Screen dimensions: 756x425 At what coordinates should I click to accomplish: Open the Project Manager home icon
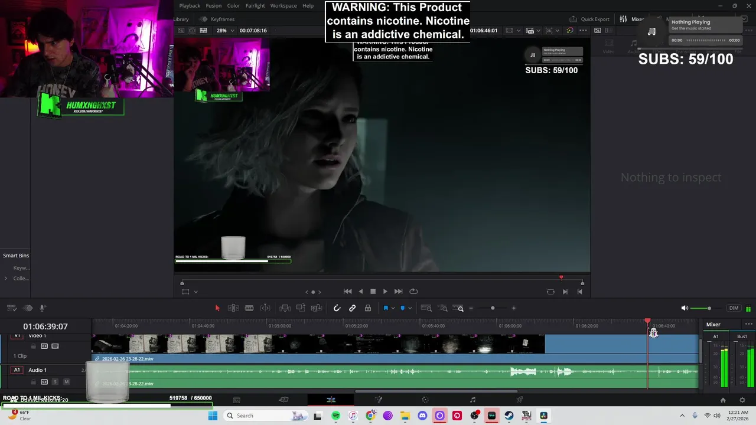click(723, 400)
